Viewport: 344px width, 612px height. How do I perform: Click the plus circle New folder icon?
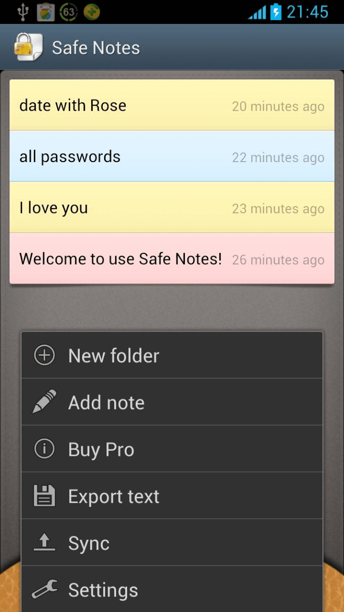(x=44, y=355)
